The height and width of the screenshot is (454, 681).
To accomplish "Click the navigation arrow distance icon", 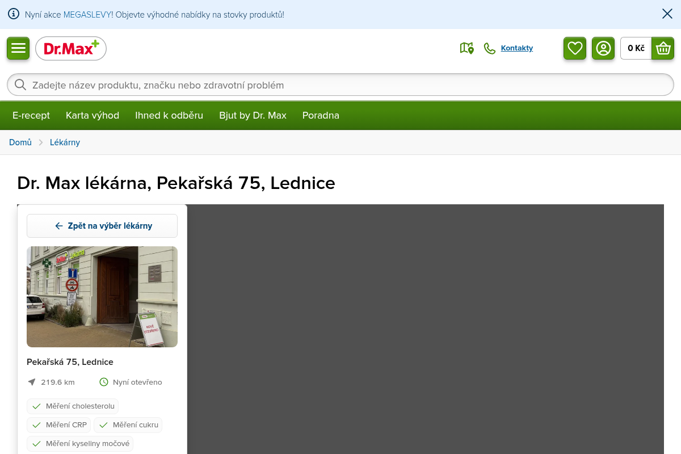I will coord(32,382).
